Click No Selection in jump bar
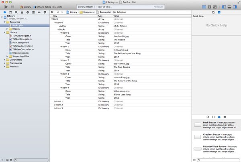The width and height of the screenshot is (241, 162). point(120,12)
